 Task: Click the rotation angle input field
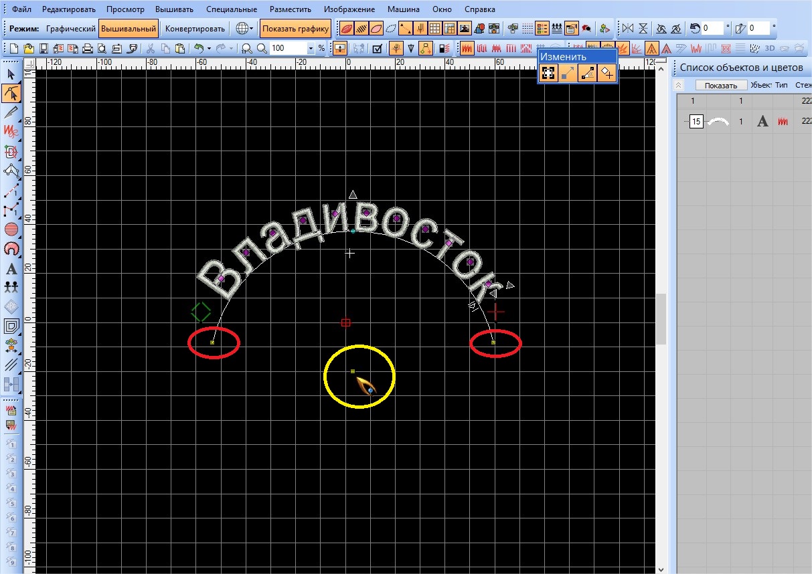[x=714, y=29]
